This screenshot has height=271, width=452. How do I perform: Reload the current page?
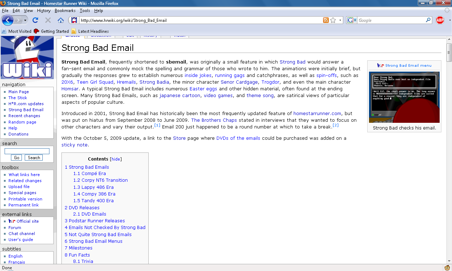coord(35,20)
